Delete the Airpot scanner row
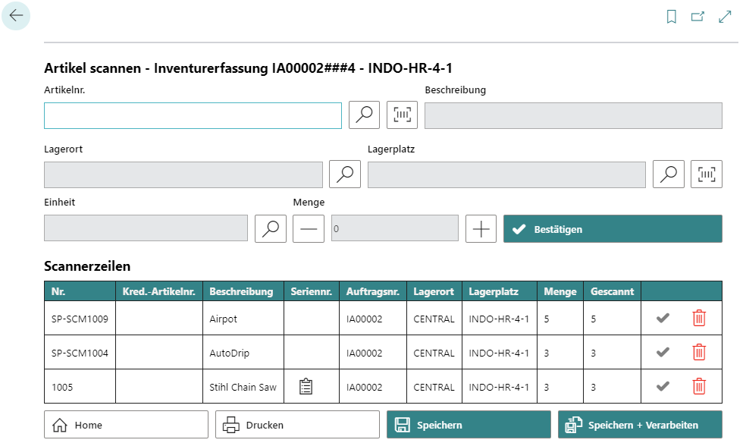The image size is (746, 443). 699,318
